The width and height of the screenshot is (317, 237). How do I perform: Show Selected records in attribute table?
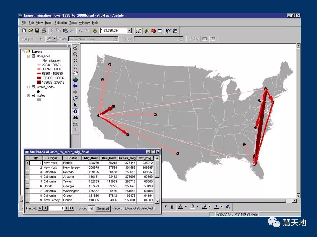pos(103,208)
